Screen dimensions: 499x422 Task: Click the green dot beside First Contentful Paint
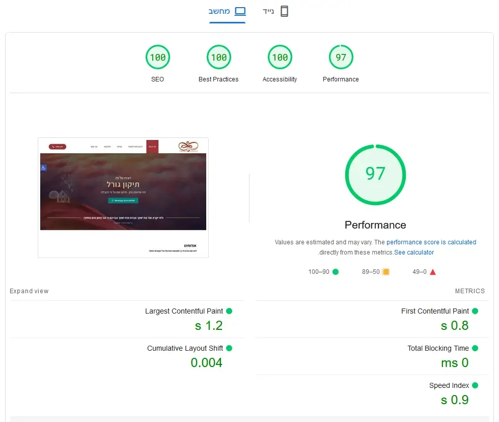click(475, 311)
